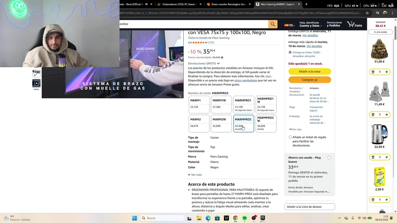
Task: Open Añadir a la Lista de deseos dropdown
Action: tap(310, 207)
